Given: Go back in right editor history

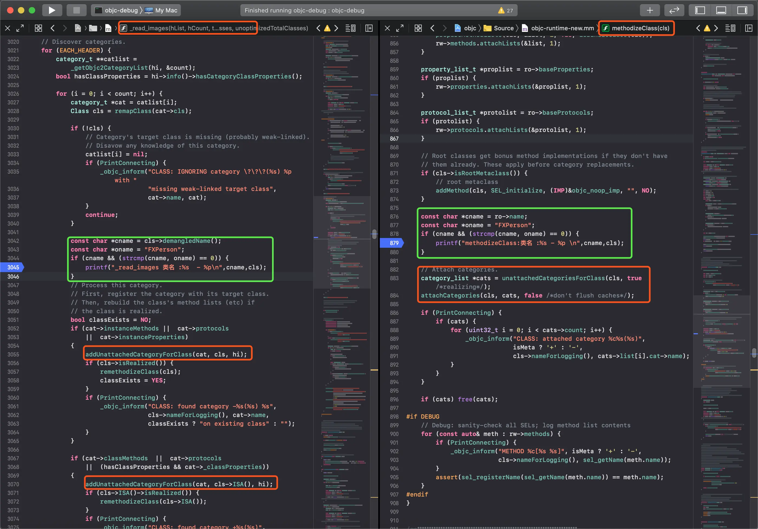Looking at the screenshot, I should 432,28.
